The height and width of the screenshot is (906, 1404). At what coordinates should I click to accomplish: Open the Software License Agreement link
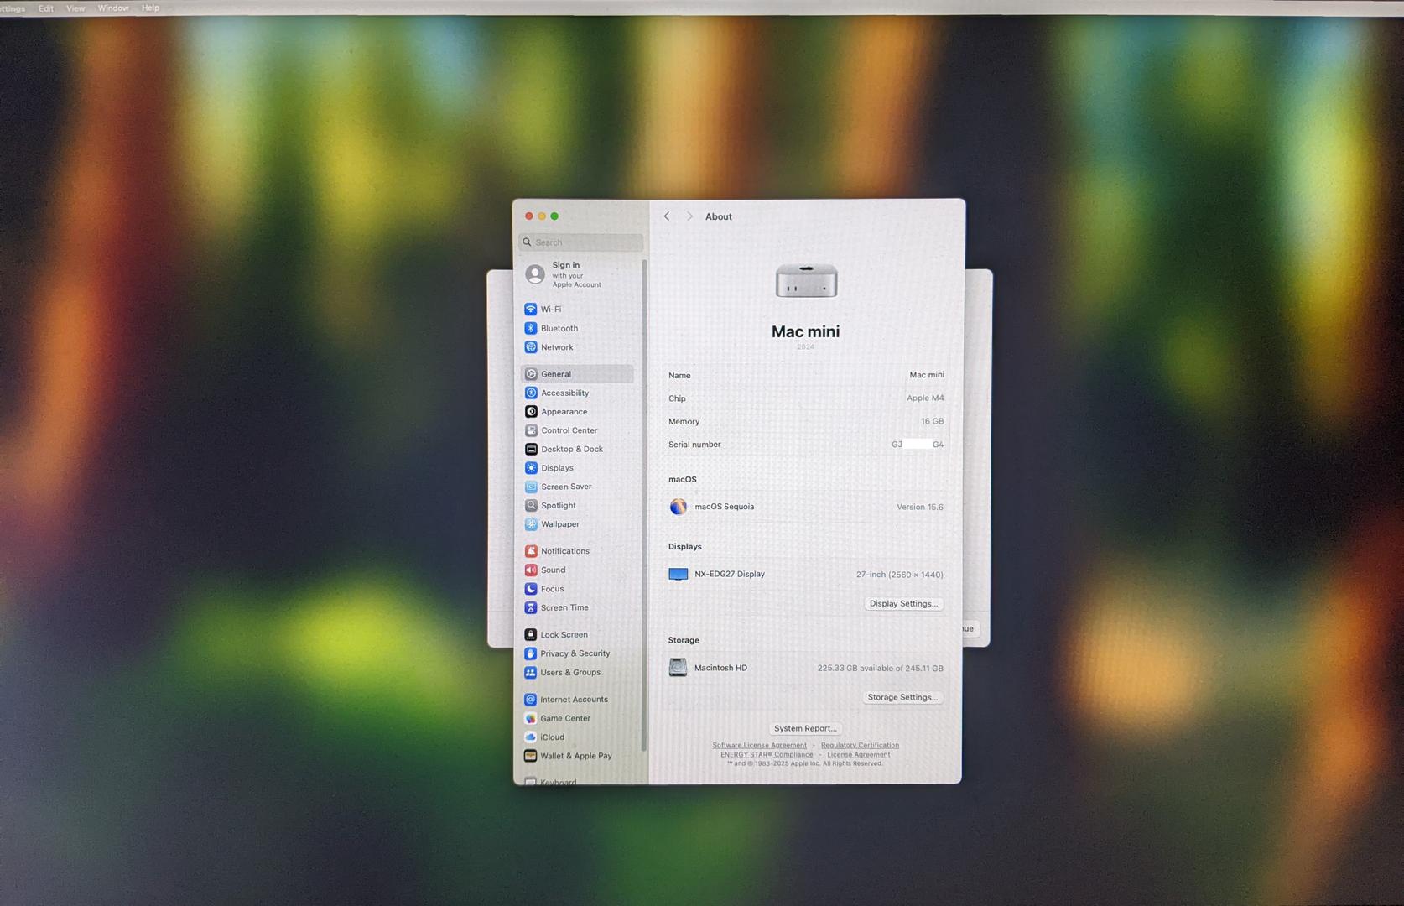pos(759,745)
